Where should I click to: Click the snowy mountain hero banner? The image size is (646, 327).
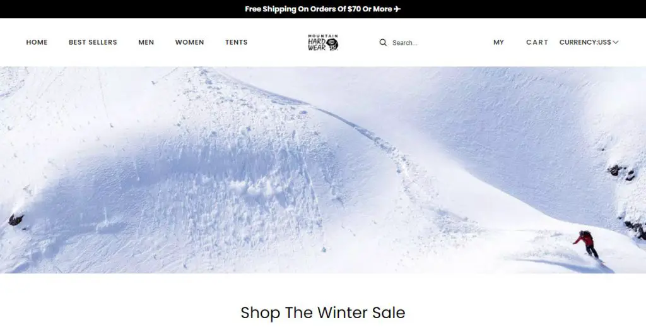323,170
